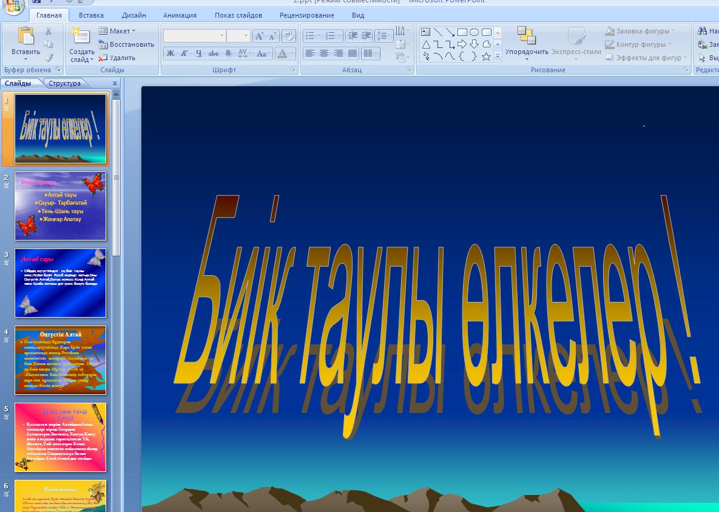The image size is (719, 512).
Task: Select slide 3 thumbnail Алтай тауы
Action: (60, 283)
